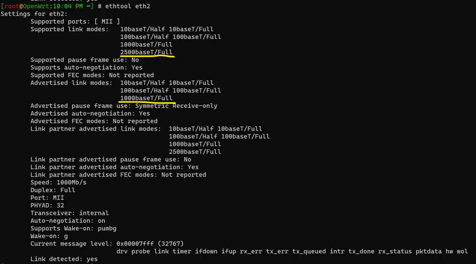Click 2500baseT/Full in link partner modes
This screenshot has height=264, width=476.
coord(195,152)
